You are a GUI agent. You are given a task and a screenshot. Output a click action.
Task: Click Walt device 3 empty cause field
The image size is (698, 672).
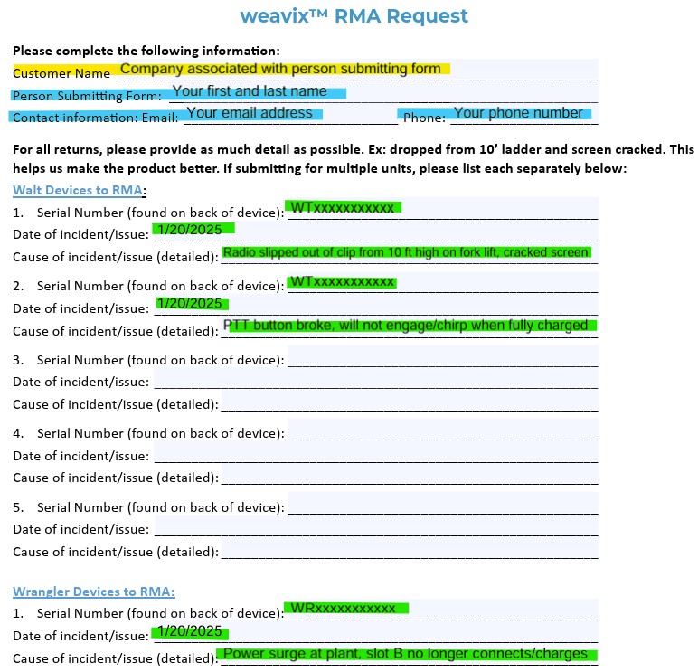point(410,401)
